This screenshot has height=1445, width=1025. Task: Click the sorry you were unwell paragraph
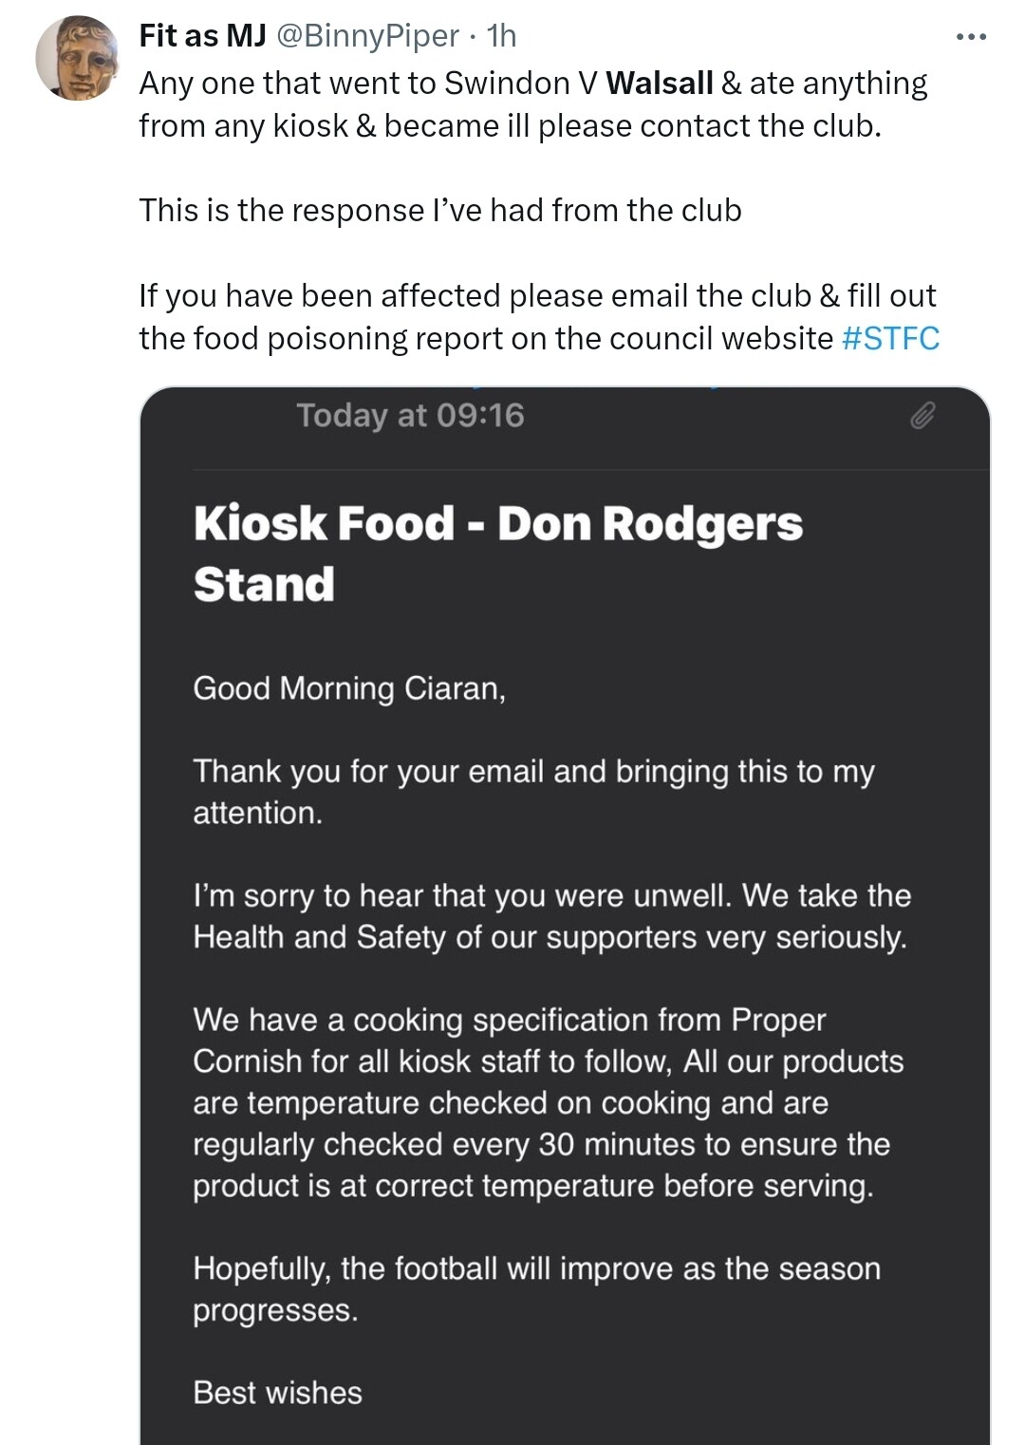pyautogui.click(x=552, y=916)
